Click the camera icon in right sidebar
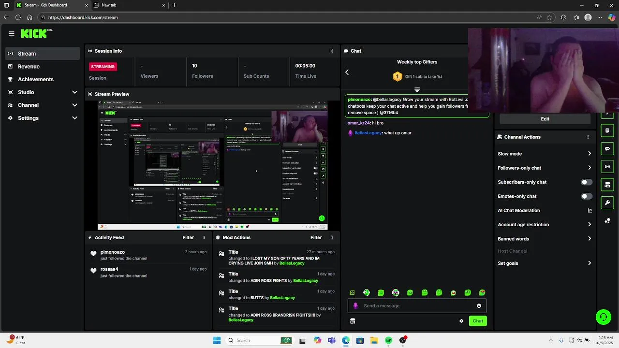Viewport: 619px width, 348px height. [x=607, y=185]
